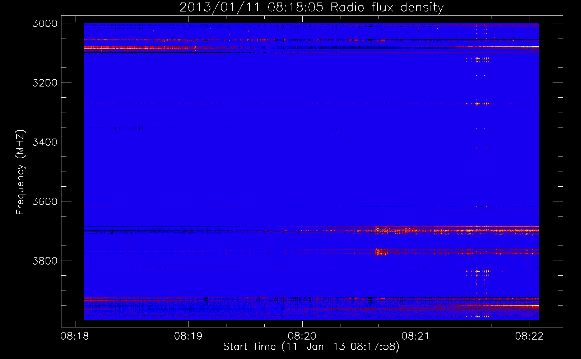Select the 3600 frequency axis label
This screenshot has height=359, width=581.
point(45,201)
